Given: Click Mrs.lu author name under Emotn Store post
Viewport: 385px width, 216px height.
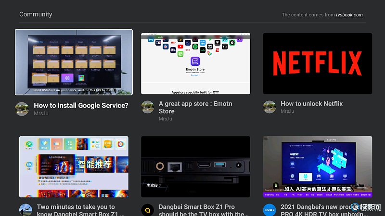Looking at the screenshot, I should pyautogui.click(x=165, y=119).
